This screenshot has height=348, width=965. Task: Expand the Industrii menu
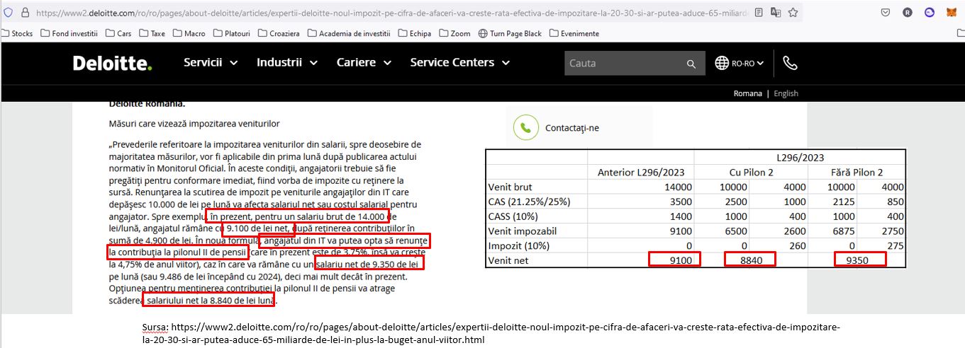coord(287,62)
